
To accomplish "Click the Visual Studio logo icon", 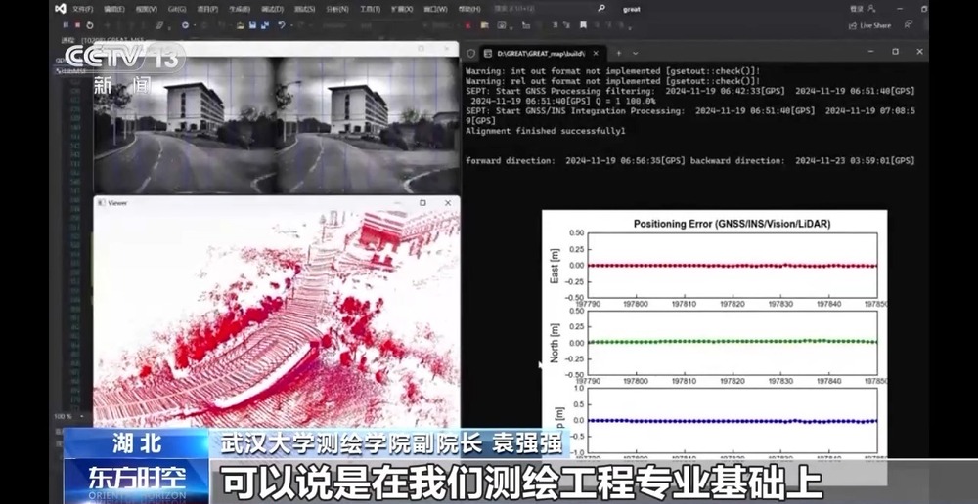I will (x=60, y=9).
